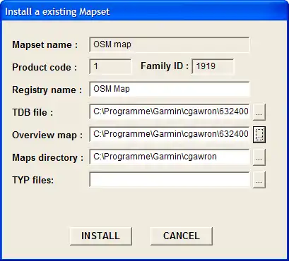Click the 'Registry name :' label
The image size is (289, 261).
[47, 90]
